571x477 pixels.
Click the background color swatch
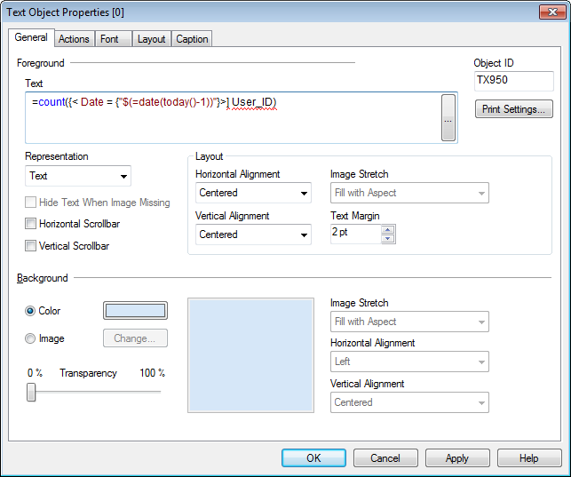(x=135, y=311)
